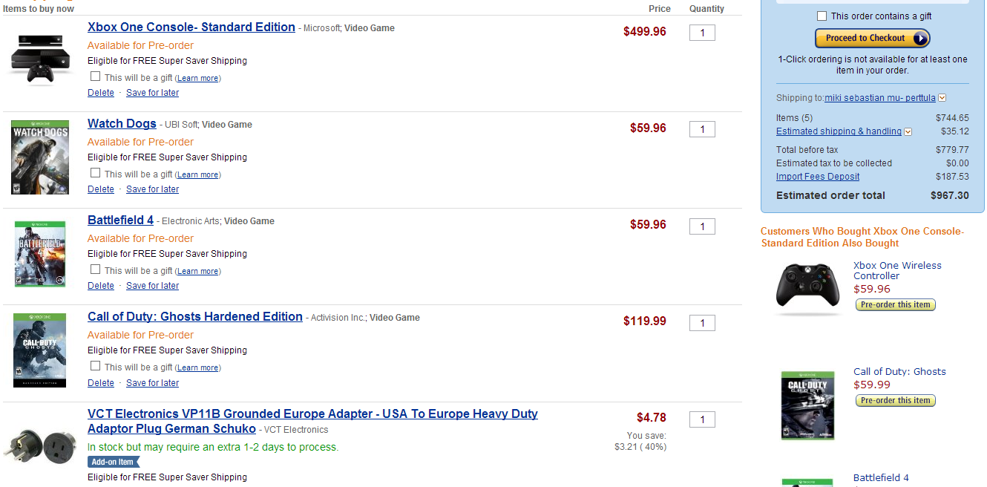Mark Xbox One Console as a gift
The width and height of the screenshot is (987, 487).
point(95,76)
